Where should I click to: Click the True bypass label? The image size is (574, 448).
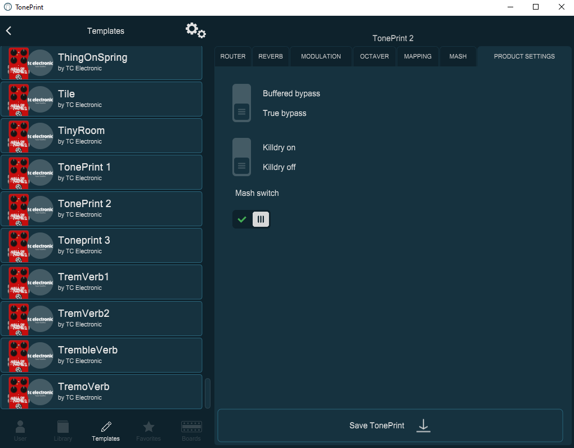(284, 114)
